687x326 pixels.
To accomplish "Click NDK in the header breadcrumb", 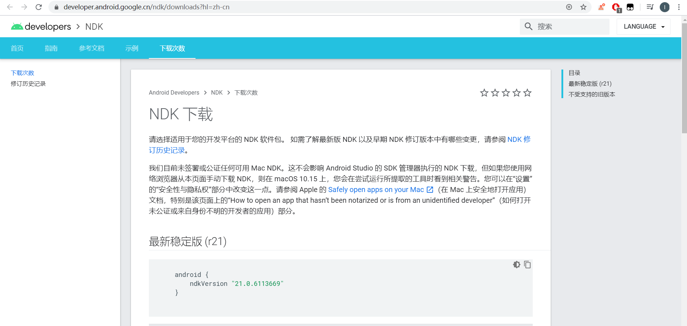I will tap(94, 27).
